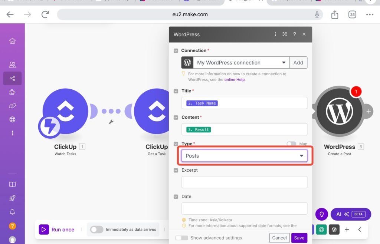Viewport: 380px width, 244px height.
Task: Open the What's new rocket icon
Action: click(x=12, y=198)
